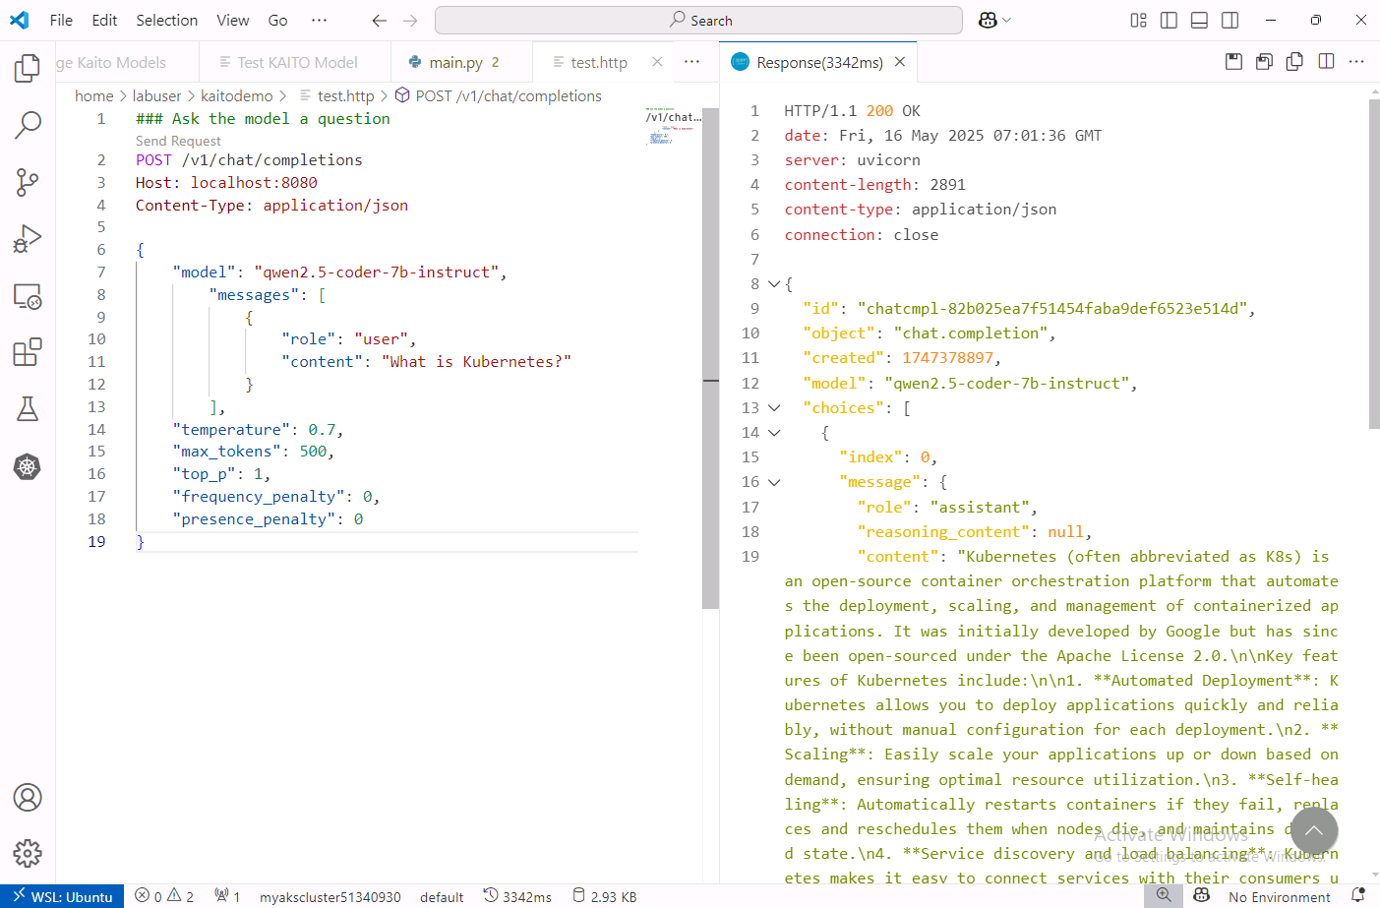Toggle the primary side bar layout button

click(1169, 21)
